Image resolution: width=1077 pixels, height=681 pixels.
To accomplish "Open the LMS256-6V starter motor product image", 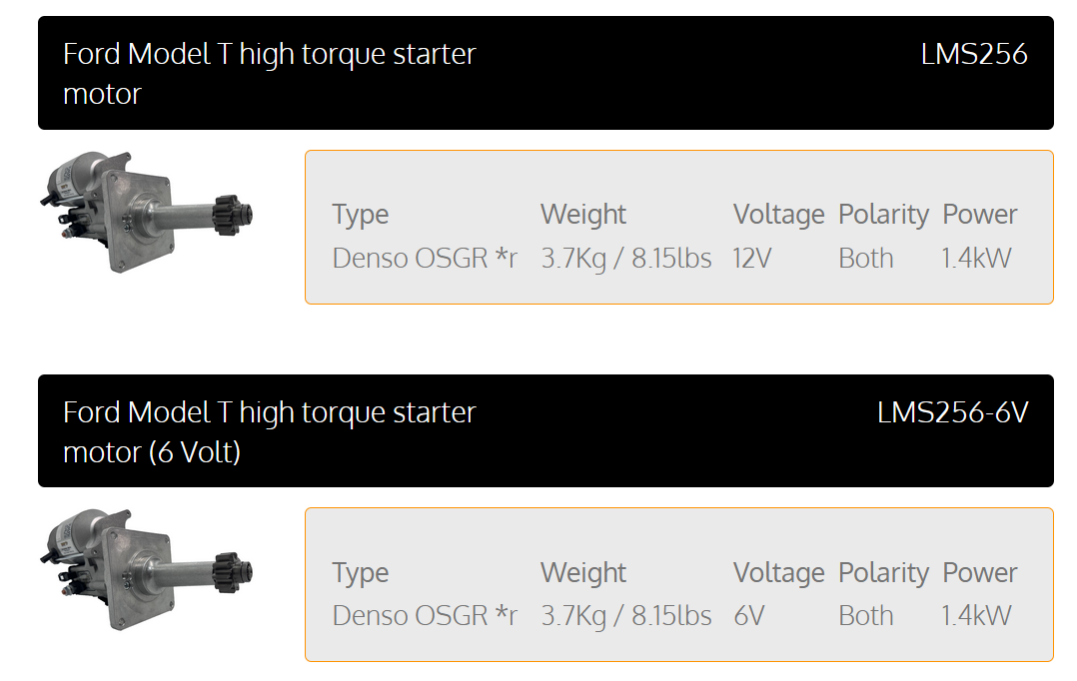I will (148, 571).
